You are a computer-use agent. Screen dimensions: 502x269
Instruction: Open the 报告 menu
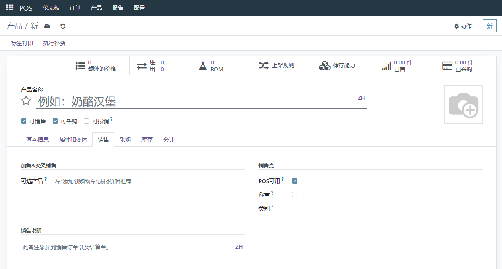[118, 8]
